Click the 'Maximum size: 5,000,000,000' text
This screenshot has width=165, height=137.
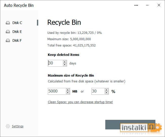[69, 39]
